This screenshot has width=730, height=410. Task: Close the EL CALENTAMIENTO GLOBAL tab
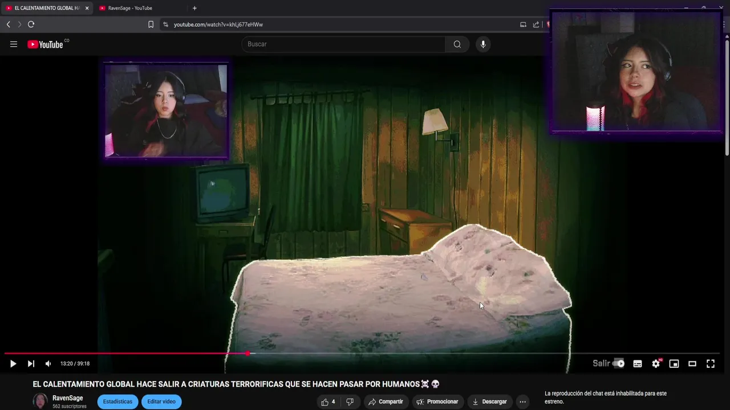click(x=87, y=8)
